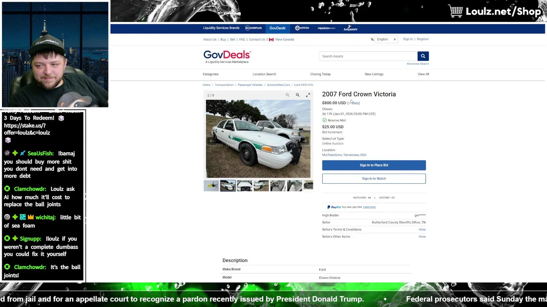Click the FAQ link

click(242, 40)
